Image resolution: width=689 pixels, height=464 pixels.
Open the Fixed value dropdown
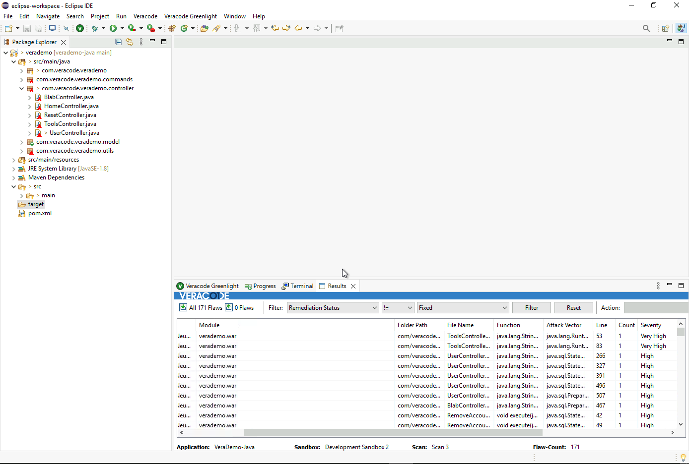click(x=463, y=308)
